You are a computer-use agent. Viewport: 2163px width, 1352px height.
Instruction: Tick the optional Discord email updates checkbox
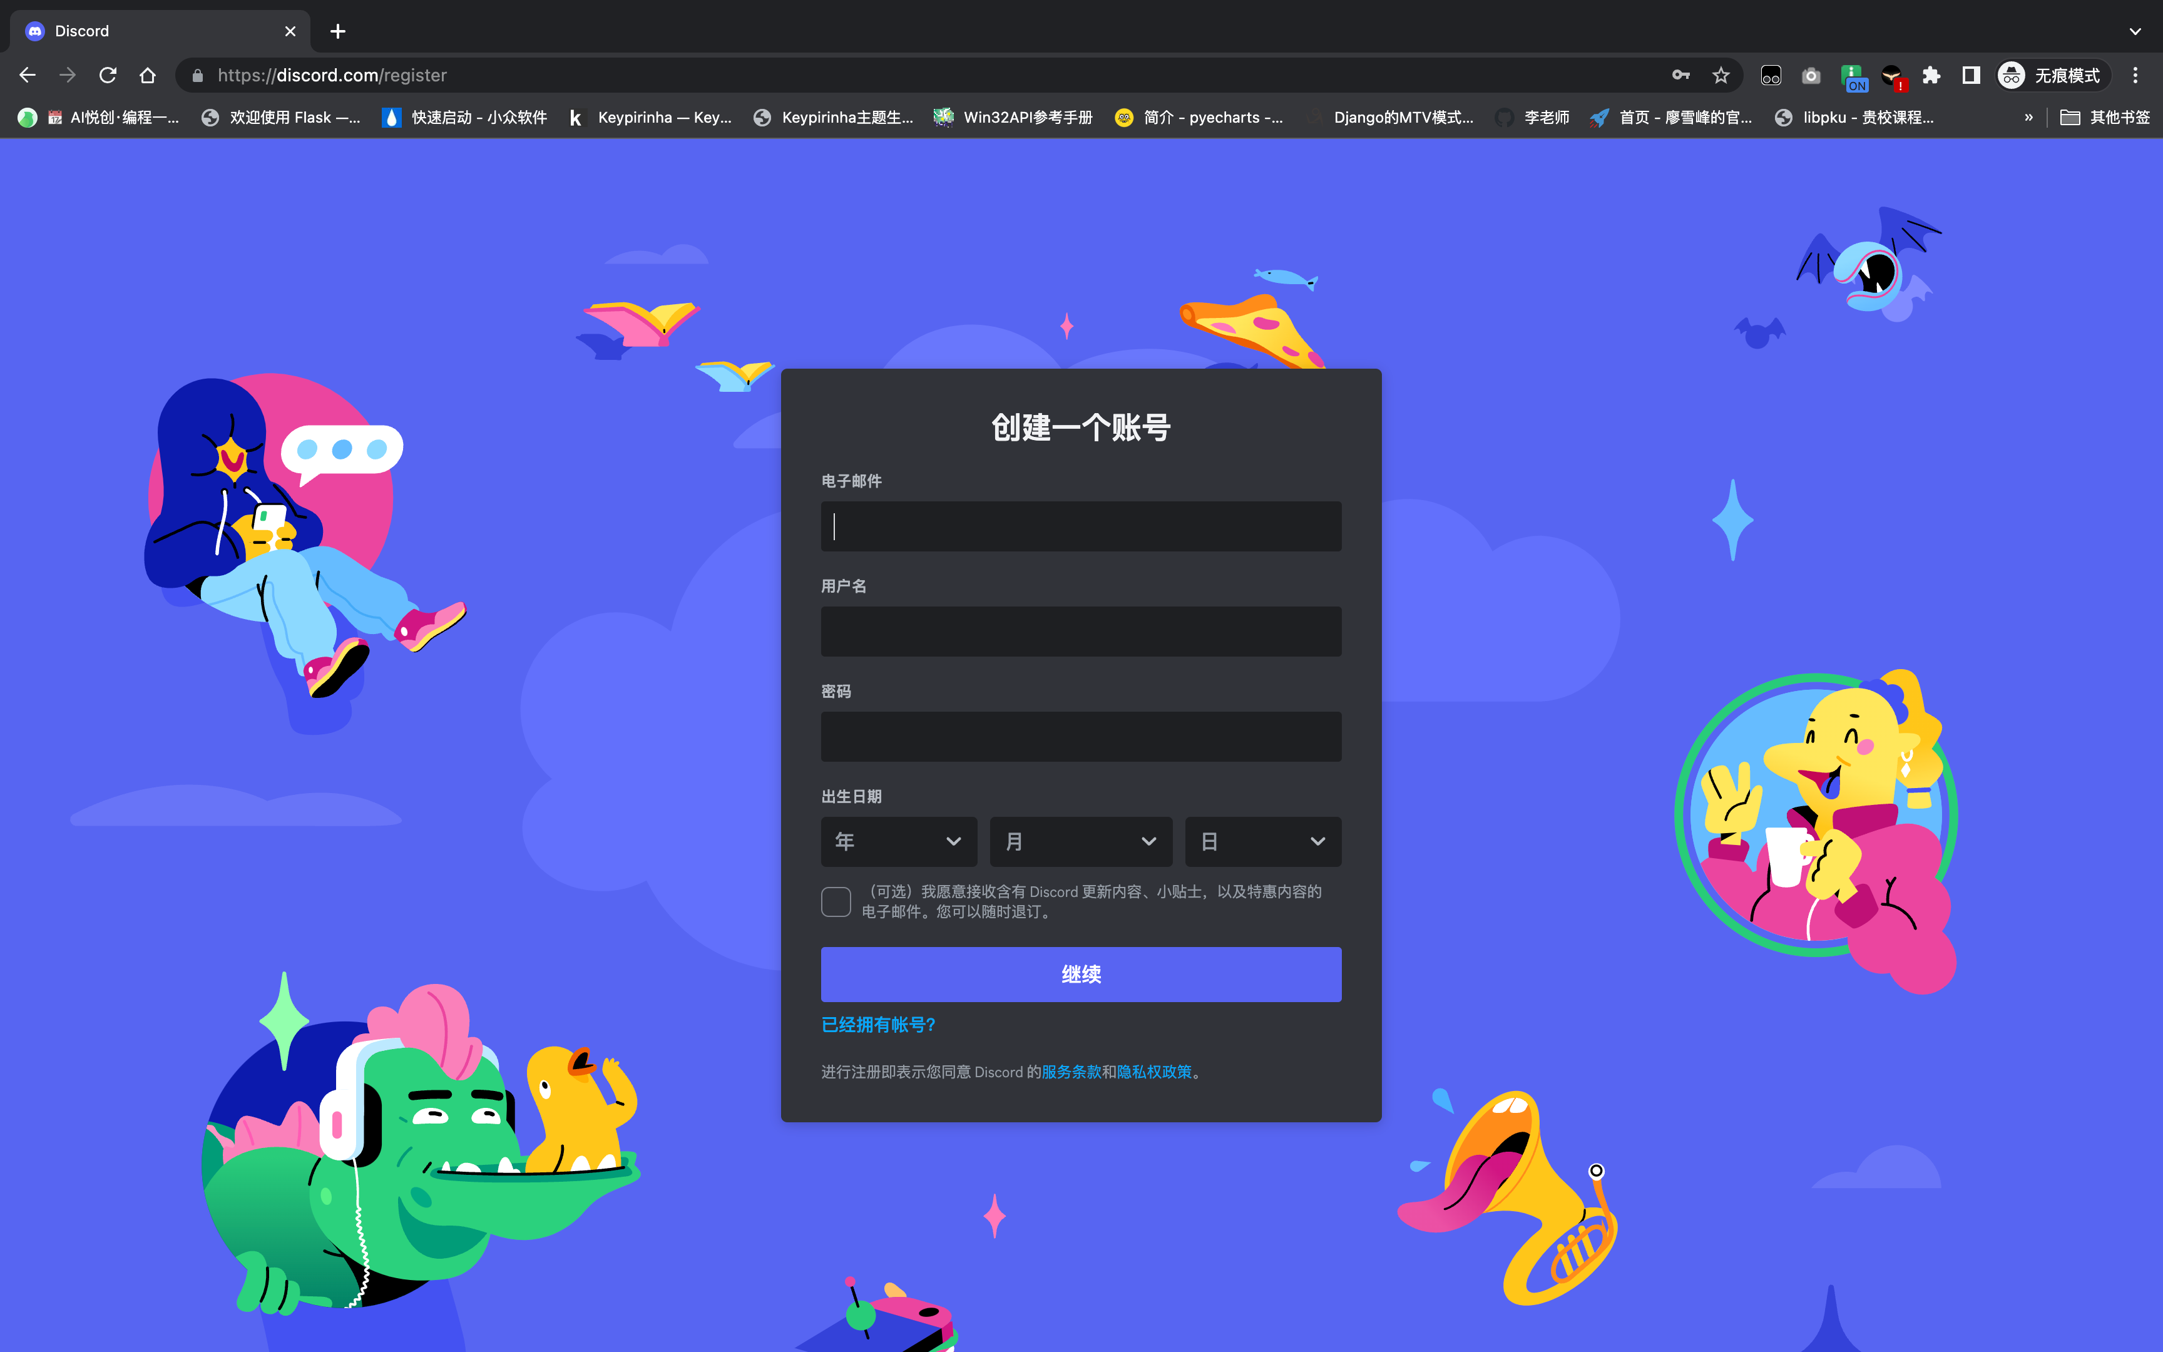(x=836, y=901)
